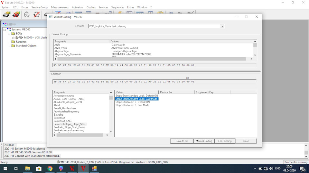The height and width of the screenshot is (173, 309).
Task: Open the ECU menu
Action: click(16, 7)
